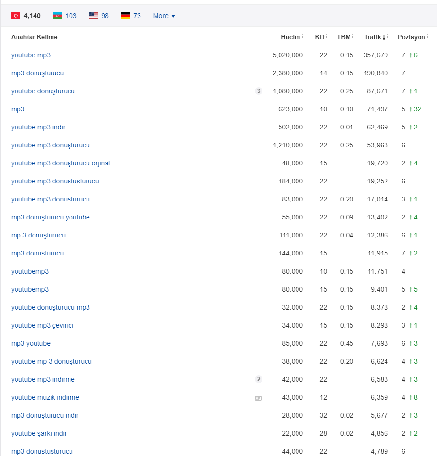Open the 3 SERP features badge for youtube dönüştürücü
The image size is (437, 456).
258,91
